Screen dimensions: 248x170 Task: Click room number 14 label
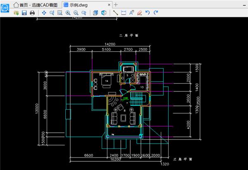107,81
